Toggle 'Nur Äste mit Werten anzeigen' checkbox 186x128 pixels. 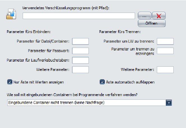[x=10, y=82]
